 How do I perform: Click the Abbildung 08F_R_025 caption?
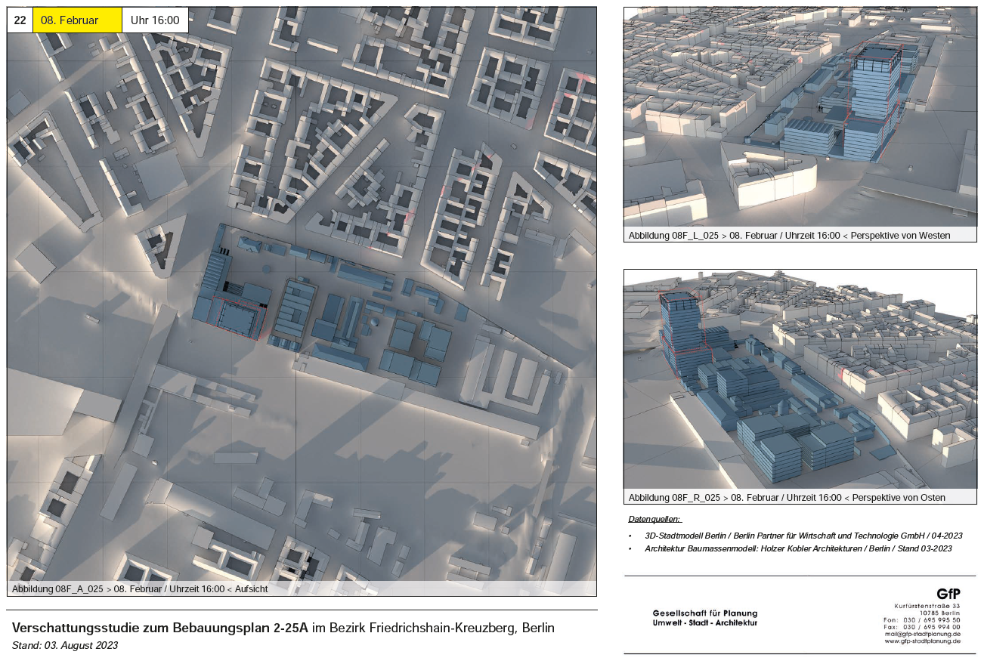pos(786,498)
